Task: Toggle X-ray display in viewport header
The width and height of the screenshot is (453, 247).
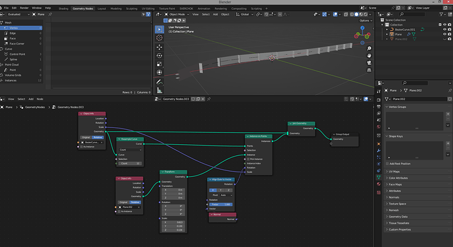Action: pyautogui.click(x=345, y=14)
